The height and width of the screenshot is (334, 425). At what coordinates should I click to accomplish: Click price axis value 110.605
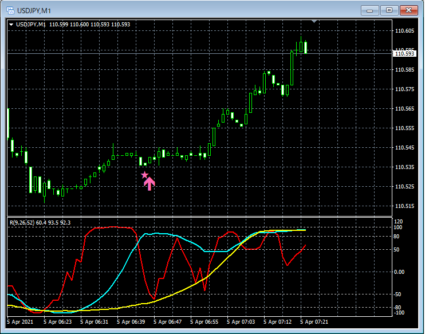click(405, 31)
